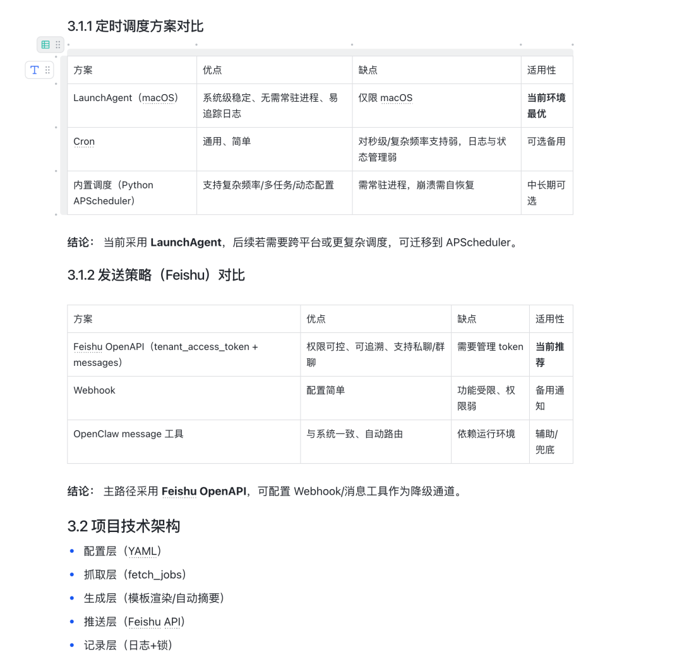This screenshot has height=666, width=682.
Task: Click the gray row-selector bar left of first table
Action: pos(64,135)
